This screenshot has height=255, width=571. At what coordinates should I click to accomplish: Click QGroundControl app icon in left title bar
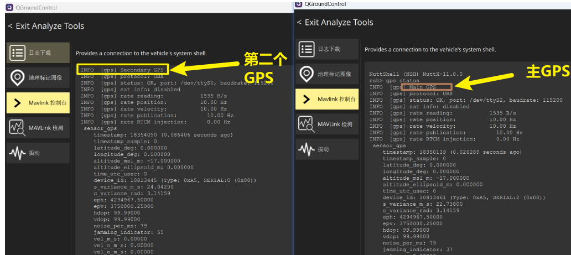coord(9,7)
